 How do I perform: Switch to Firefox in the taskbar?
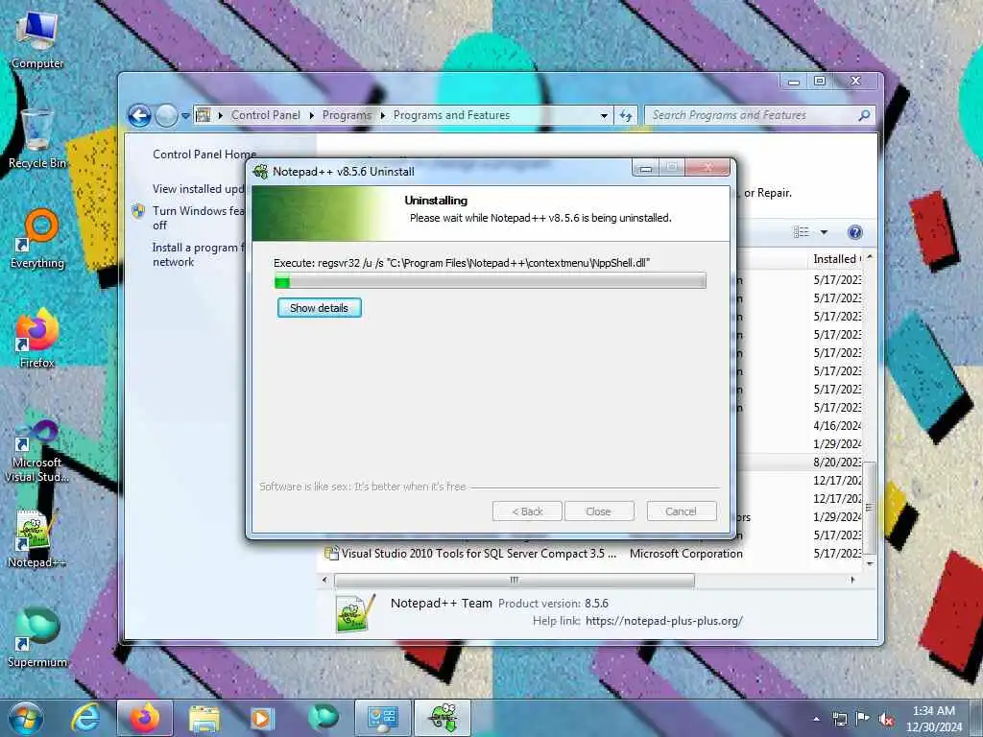tap(145, 718)
